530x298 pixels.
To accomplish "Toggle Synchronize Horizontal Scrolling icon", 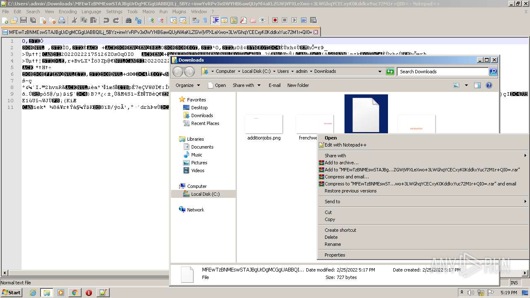I will click(x=183, y=20).
